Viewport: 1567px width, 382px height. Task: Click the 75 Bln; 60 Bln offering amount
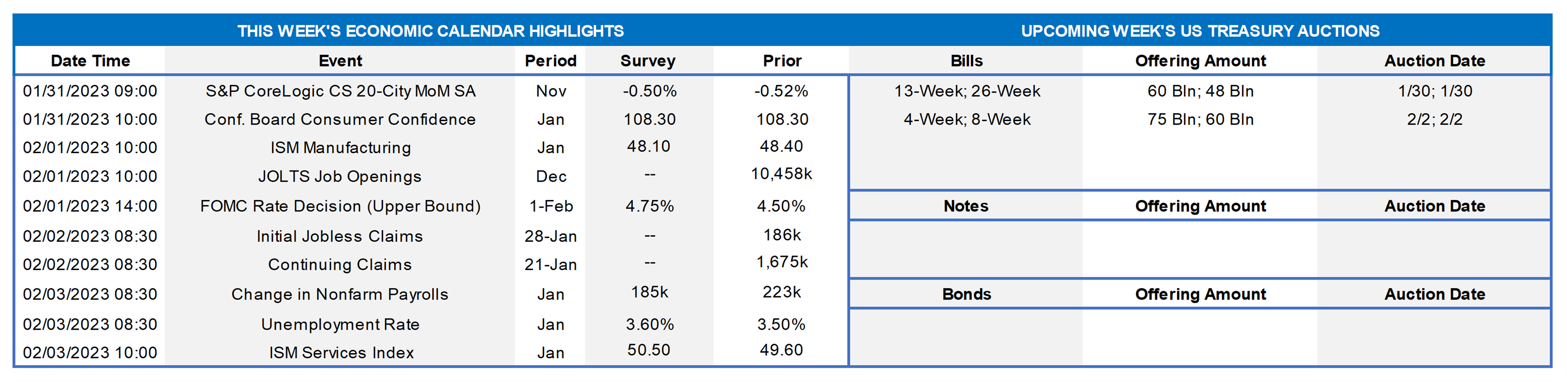coord(1200,119)
